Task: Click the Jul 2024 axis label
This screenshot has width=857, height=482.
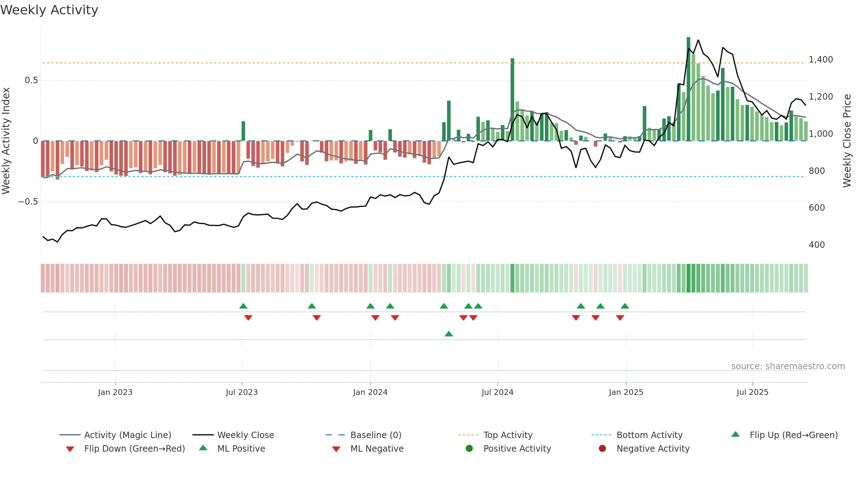Action: click(497, 392)
